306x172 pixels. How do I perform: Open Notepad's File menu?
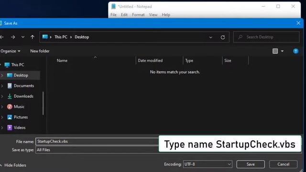tap(113, 15)
